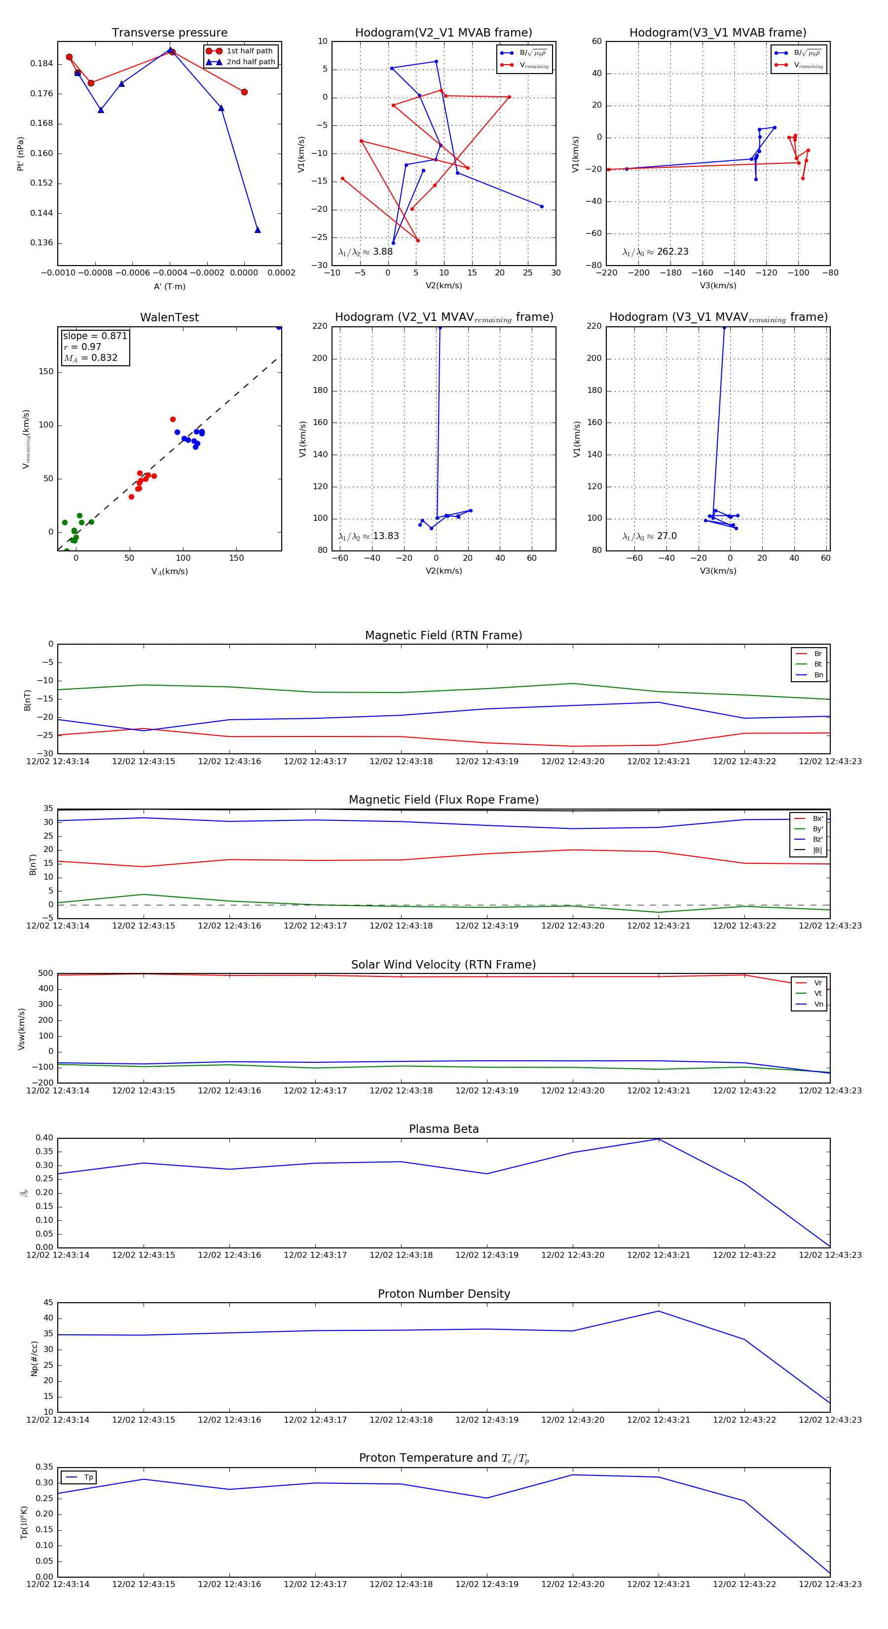Click the topmost blue point in WalenTest plot

pos(279,327)
